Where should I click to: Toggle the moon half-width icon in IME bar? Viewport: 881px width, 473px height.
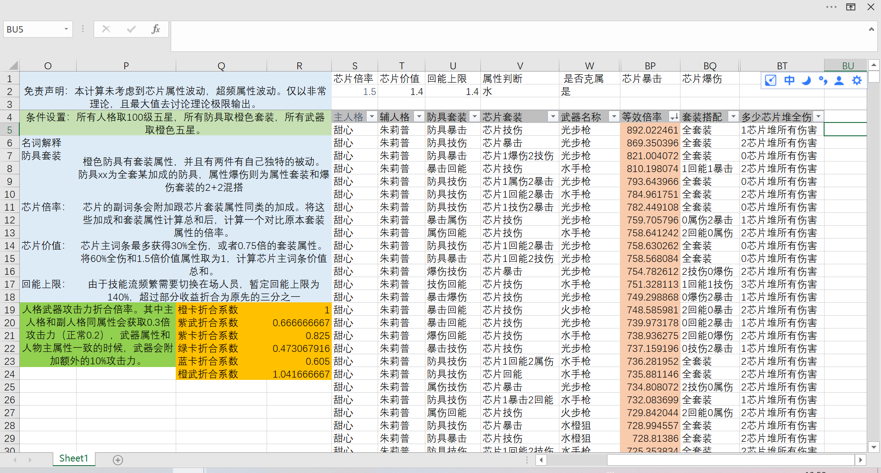click(x=806, y=81)
